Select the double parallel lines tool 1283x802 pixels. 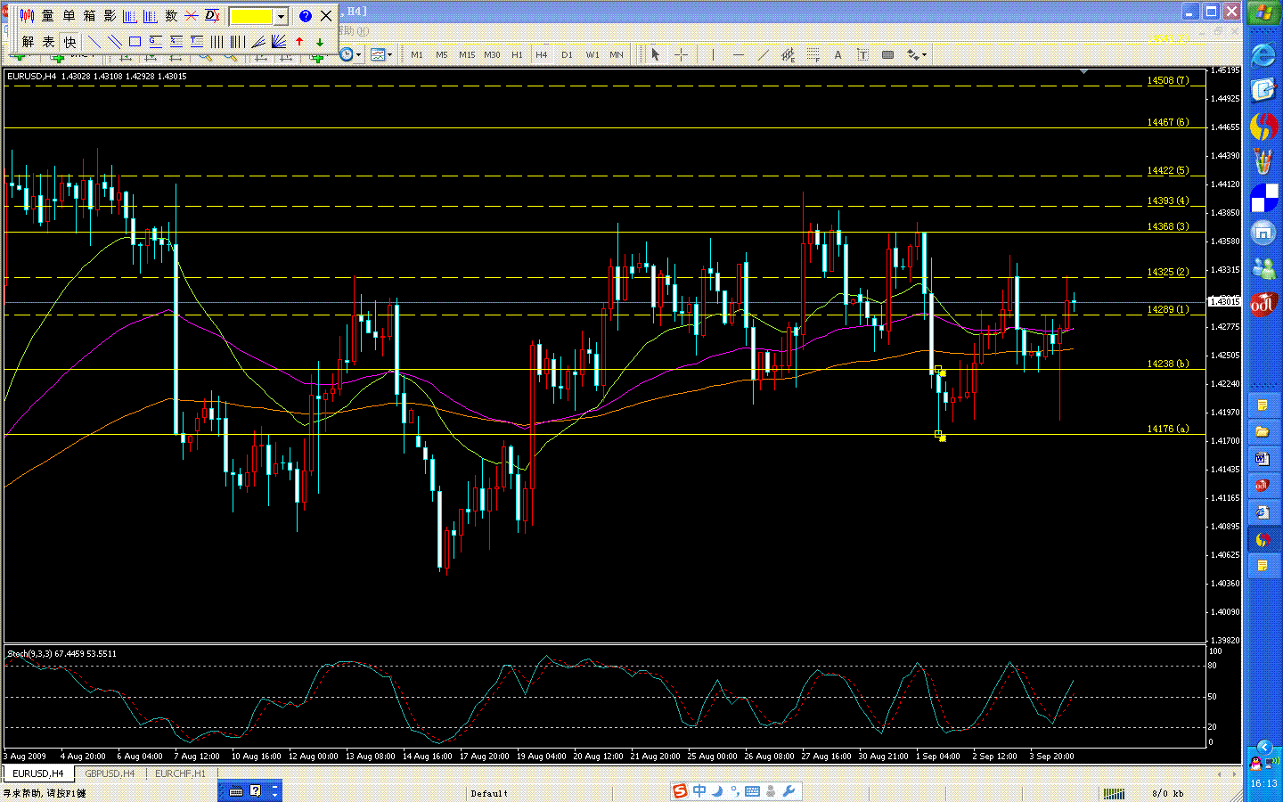click(x=114, y=42)
